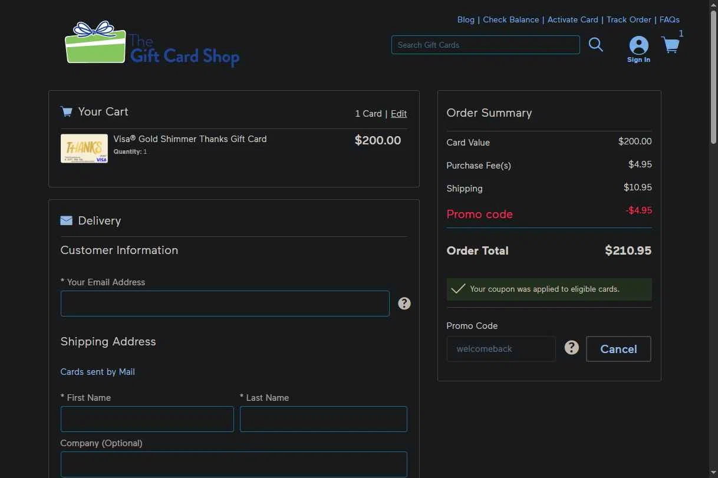Viewport: 718px width, 478px height.
Task: Click the Your Cart section cart icon
Action: tap(66, 111)
